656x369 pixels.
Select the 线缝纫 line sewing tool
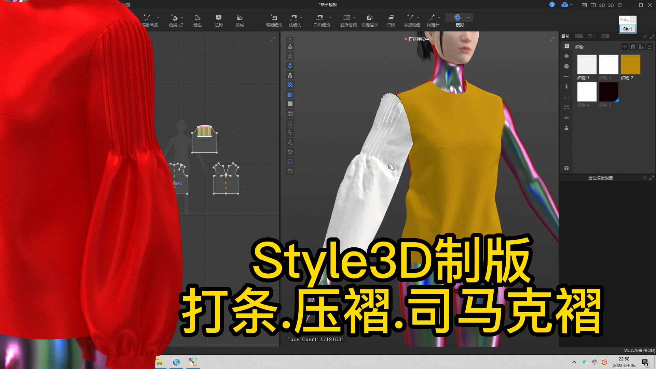[294, 20]
